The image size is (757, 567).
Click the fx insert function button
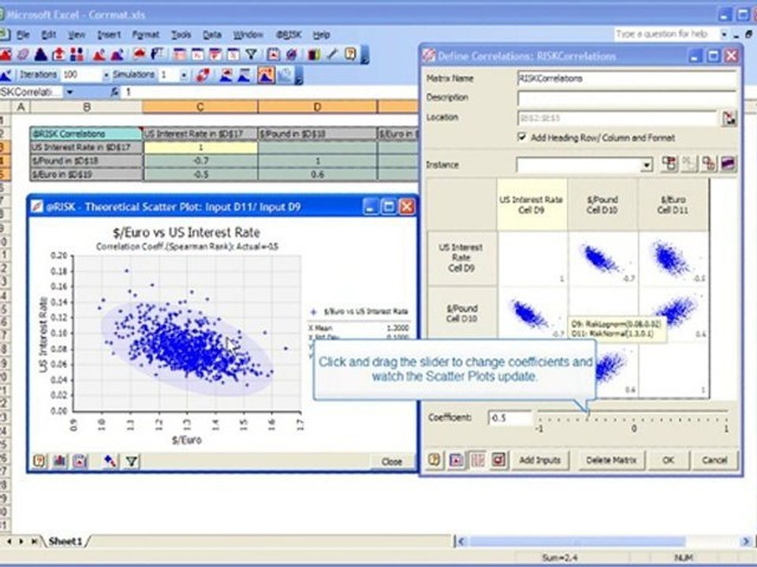pyautogui.click(x=115, y=91)
